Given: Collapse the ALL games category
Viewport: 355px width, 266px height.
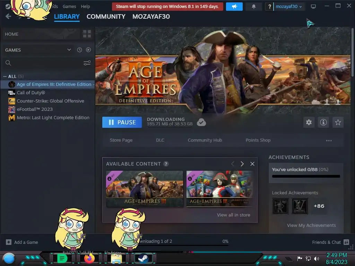Looking at the screenshot, I should (x=5, y=77).
